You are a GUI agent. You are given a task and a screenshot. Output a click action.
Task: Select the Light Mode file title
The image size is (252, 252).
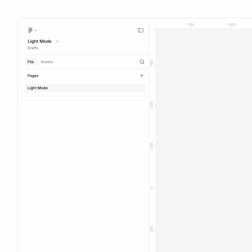point(40,41)
